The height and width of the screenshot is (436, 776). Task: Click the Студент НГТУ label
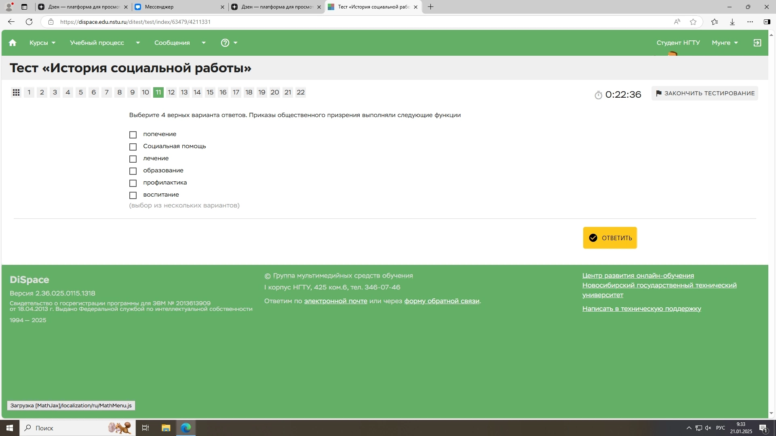(678, 43)
